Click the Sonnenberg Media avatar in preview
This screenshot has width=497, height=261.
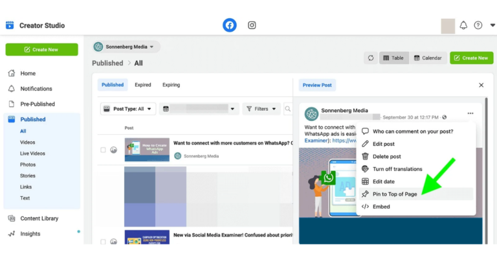pyautogui.click(x=311, y=114)
